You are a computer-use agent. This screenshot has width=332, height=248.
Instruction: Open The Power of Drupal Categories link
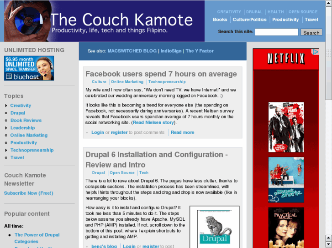[37, 238]
